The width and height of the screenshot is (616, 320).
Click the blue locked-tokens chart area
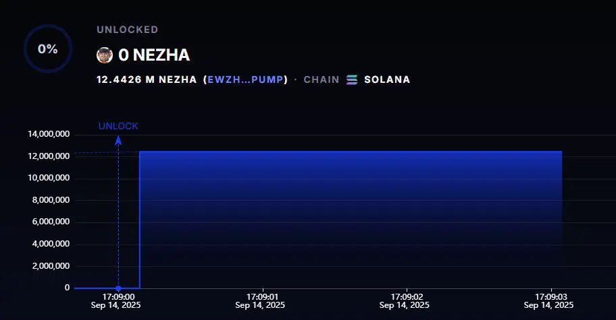click(351, 220)
